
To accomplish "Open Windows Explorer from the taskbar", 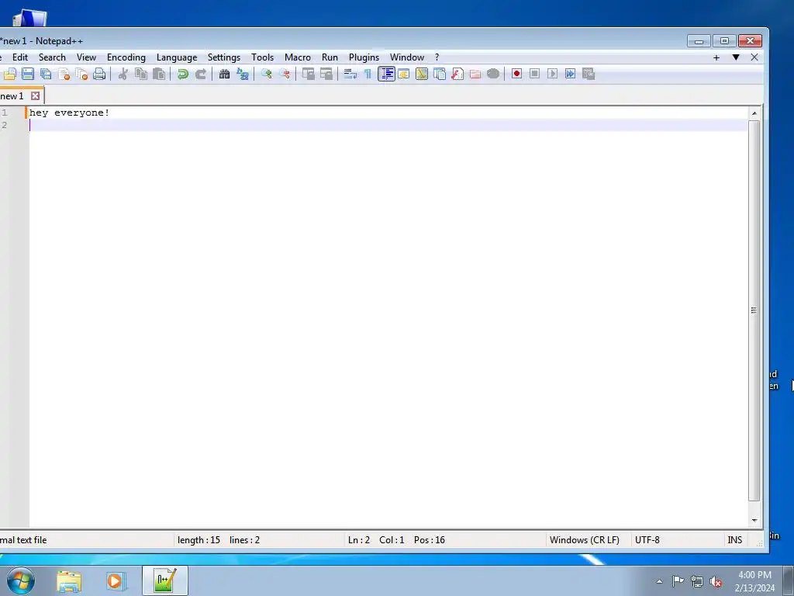I will coord(69,580).
